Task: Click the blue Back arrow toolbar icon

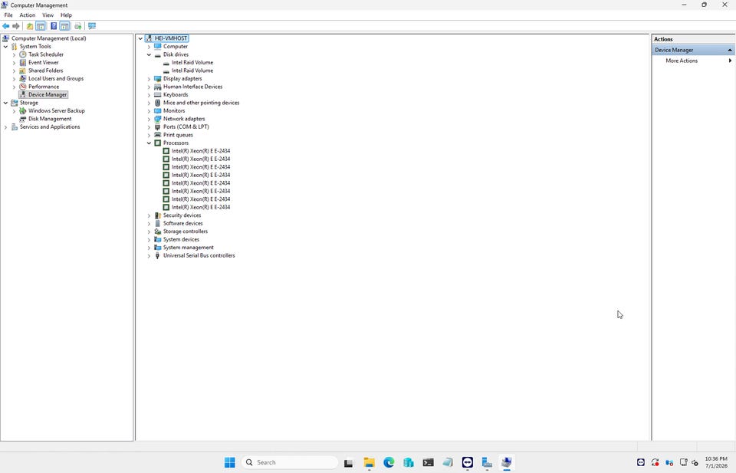Action: pos(5,26)
